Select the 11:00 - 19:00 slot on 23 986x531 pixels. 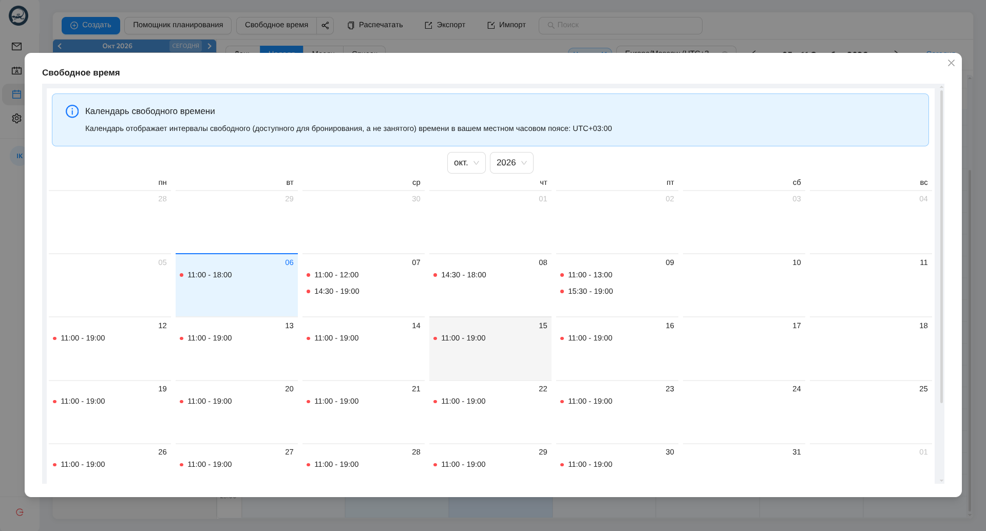[x=590, y=402]
